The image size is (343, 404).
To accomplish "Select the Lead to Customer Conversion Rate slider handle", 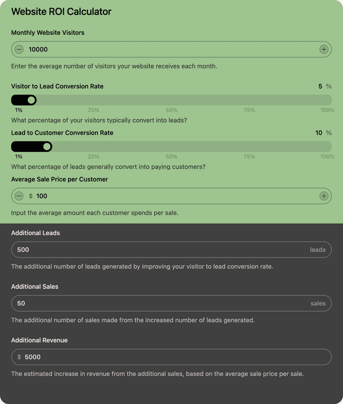I will pos(47,146).
